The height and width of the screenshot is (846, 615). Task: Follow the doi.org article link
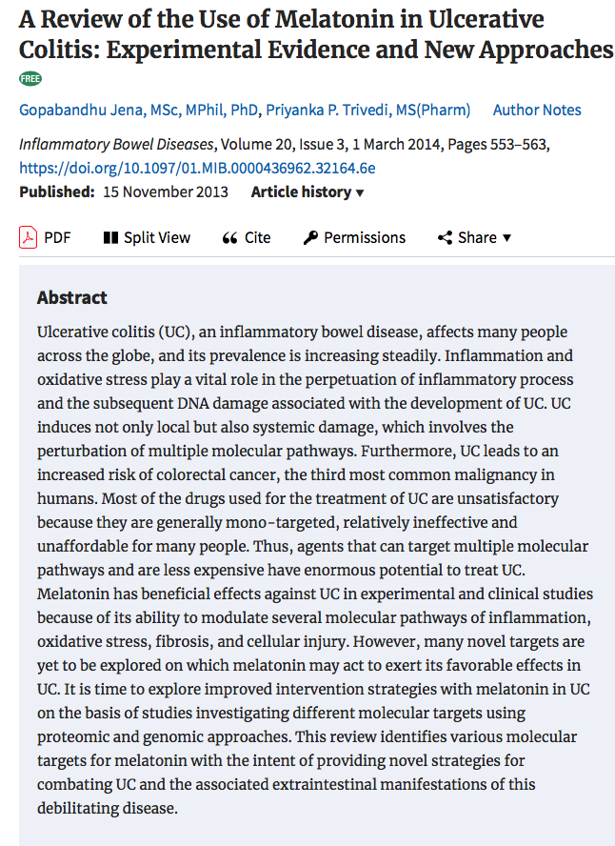(x=197, y=168)
